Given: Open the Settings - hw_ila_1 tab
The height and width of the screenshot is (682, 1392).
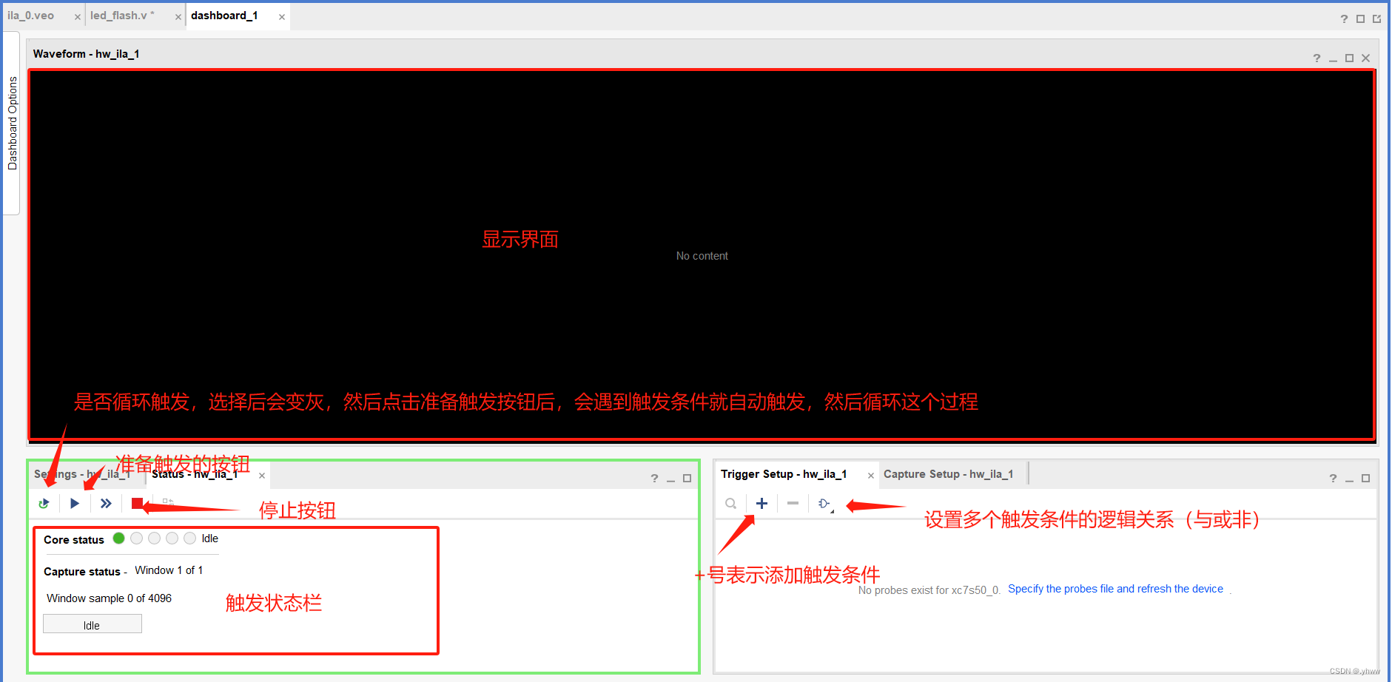Looking at the screenshot, I should 82,474.
